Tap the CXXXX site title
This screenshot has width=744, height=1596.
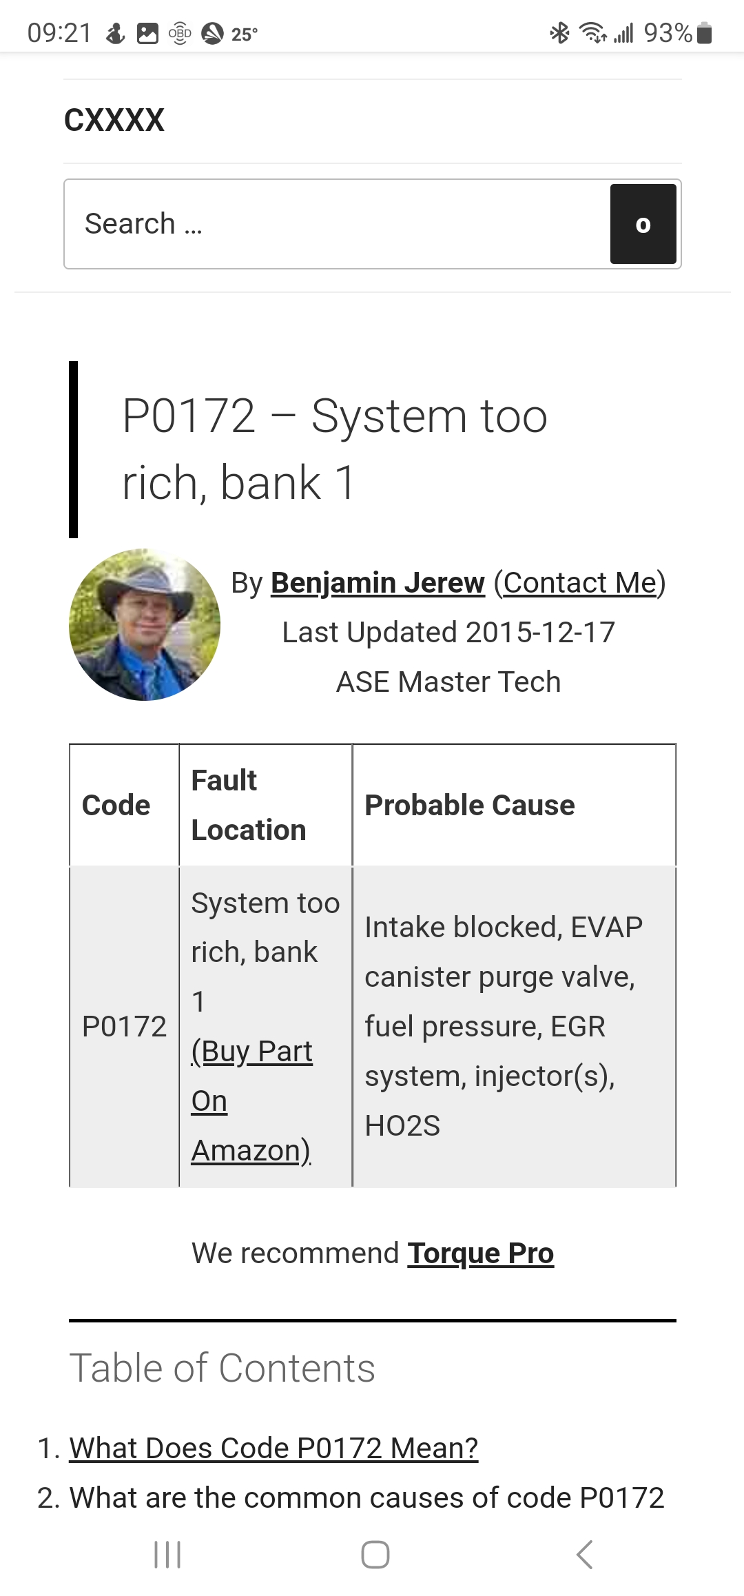coord(114,121)
